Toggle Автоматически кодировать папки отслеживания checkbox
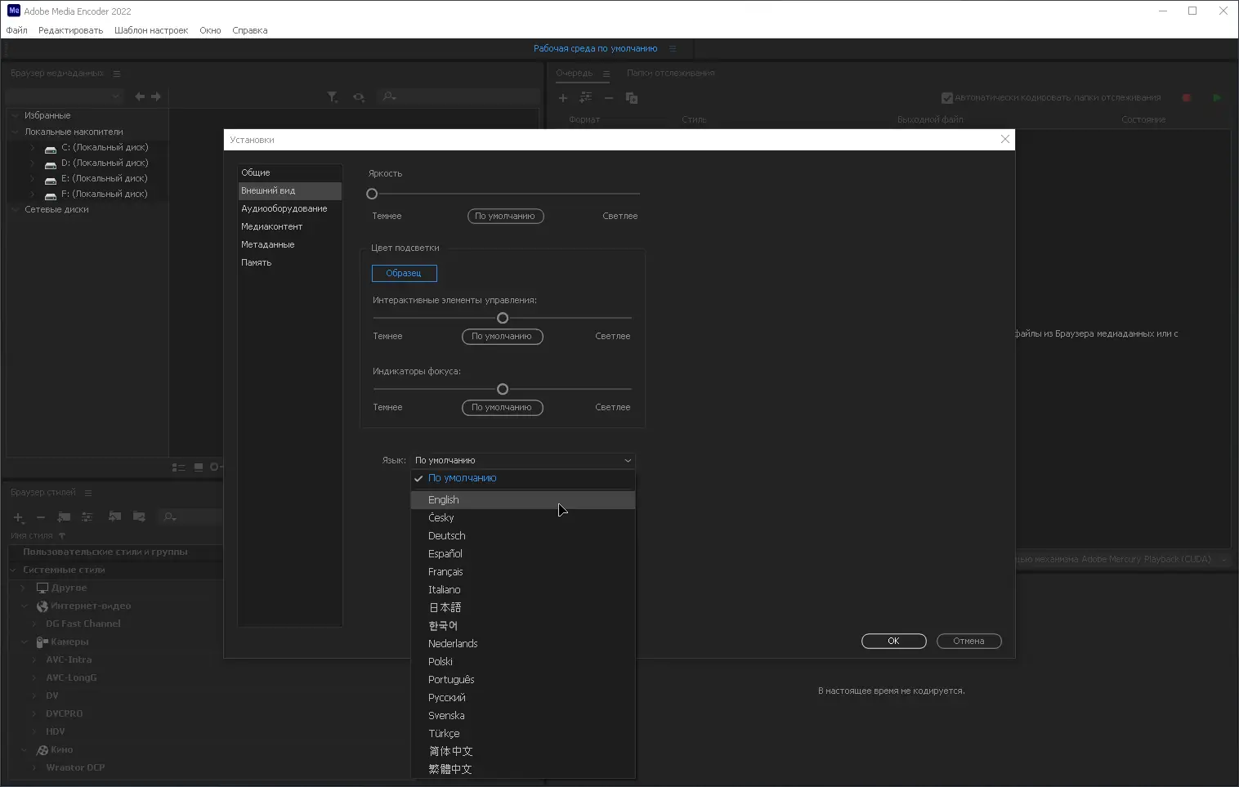The image size is (1239, 787). pos(946,98)
